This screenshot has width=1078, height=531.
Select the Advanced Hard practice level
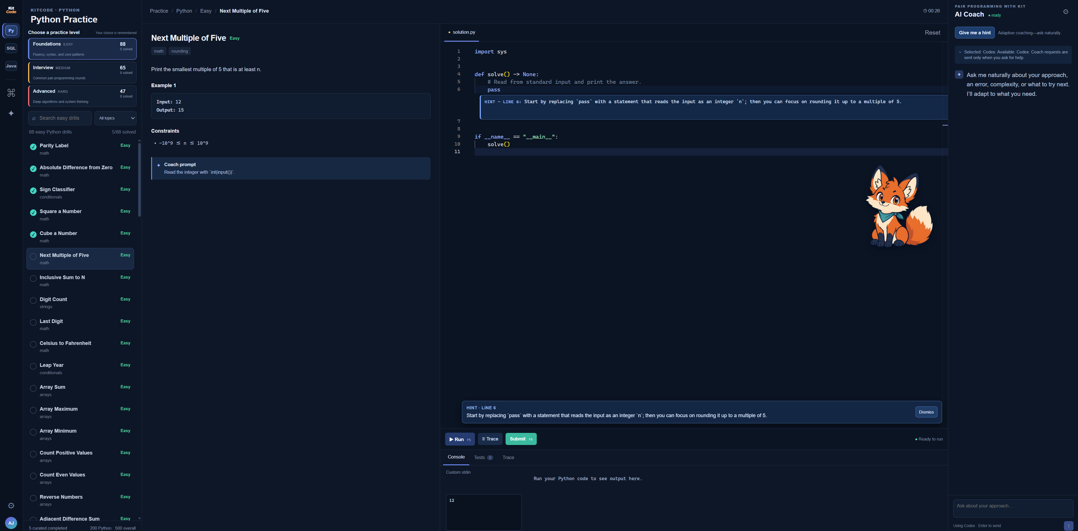click(82, 96)
